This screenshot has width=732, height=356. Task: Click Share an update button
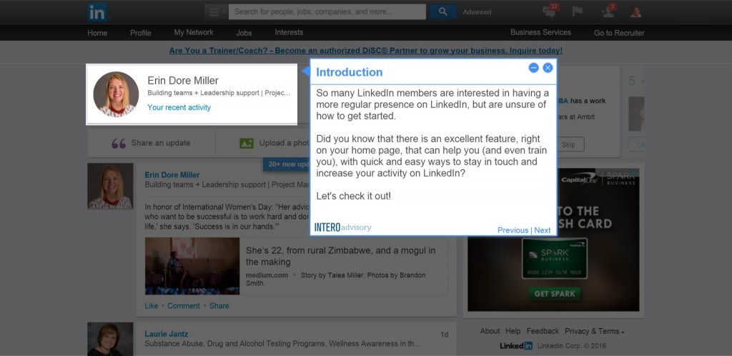pos(152,143)
